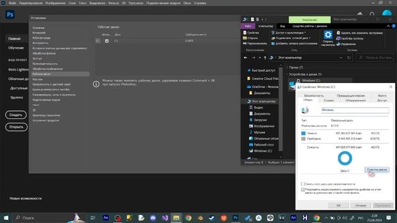Open Discord from the taskbar
The width and height of the screenshot is (397, 223).
point(153,217)
